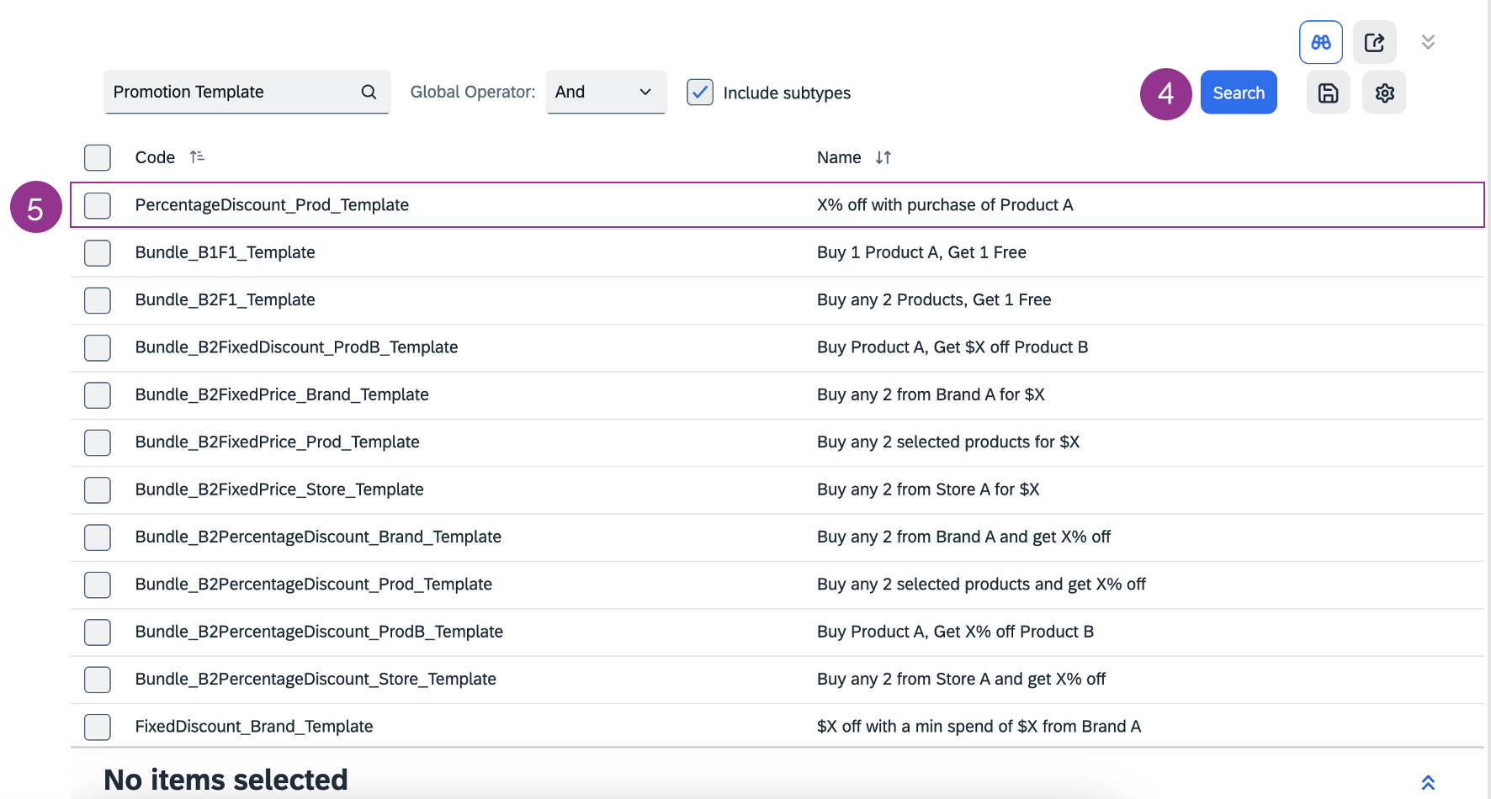The height and width of the screenshot is (799, 1491).
Task: Click the save query floppy disk icon
Action: pos(1328,93)
